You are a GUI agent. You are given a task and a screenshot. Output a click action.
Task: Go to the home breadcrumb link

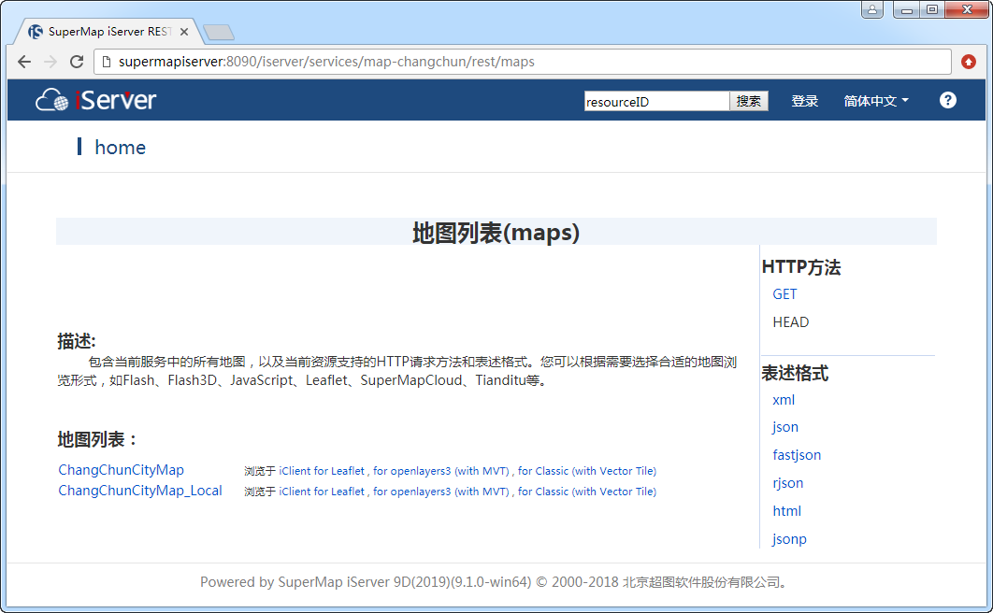[121, 148]
